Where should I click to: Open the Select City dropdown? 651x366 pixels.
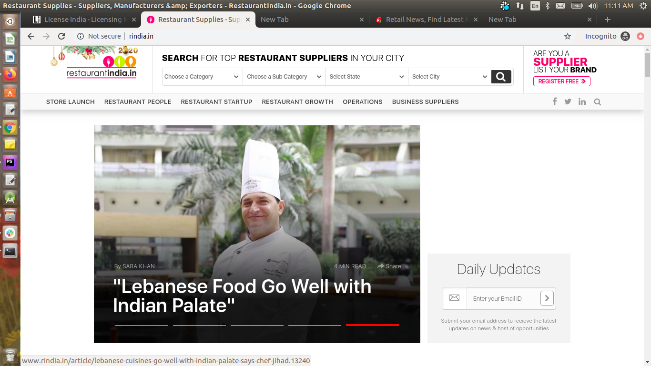click(x=449, y=77)
